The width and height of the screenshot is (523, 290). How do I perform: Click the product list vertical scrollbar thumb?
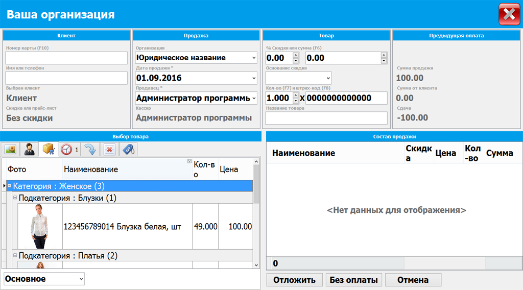(256, 184)
